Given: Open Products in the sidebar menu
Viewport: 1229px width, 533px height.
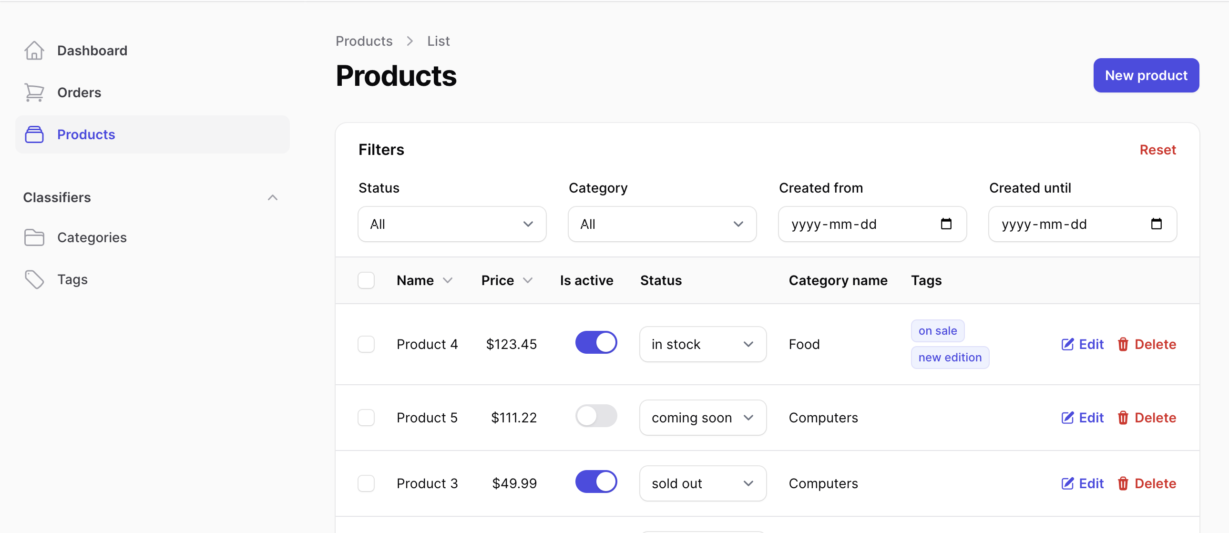Looking at the screenshot, I should (86, 134).
